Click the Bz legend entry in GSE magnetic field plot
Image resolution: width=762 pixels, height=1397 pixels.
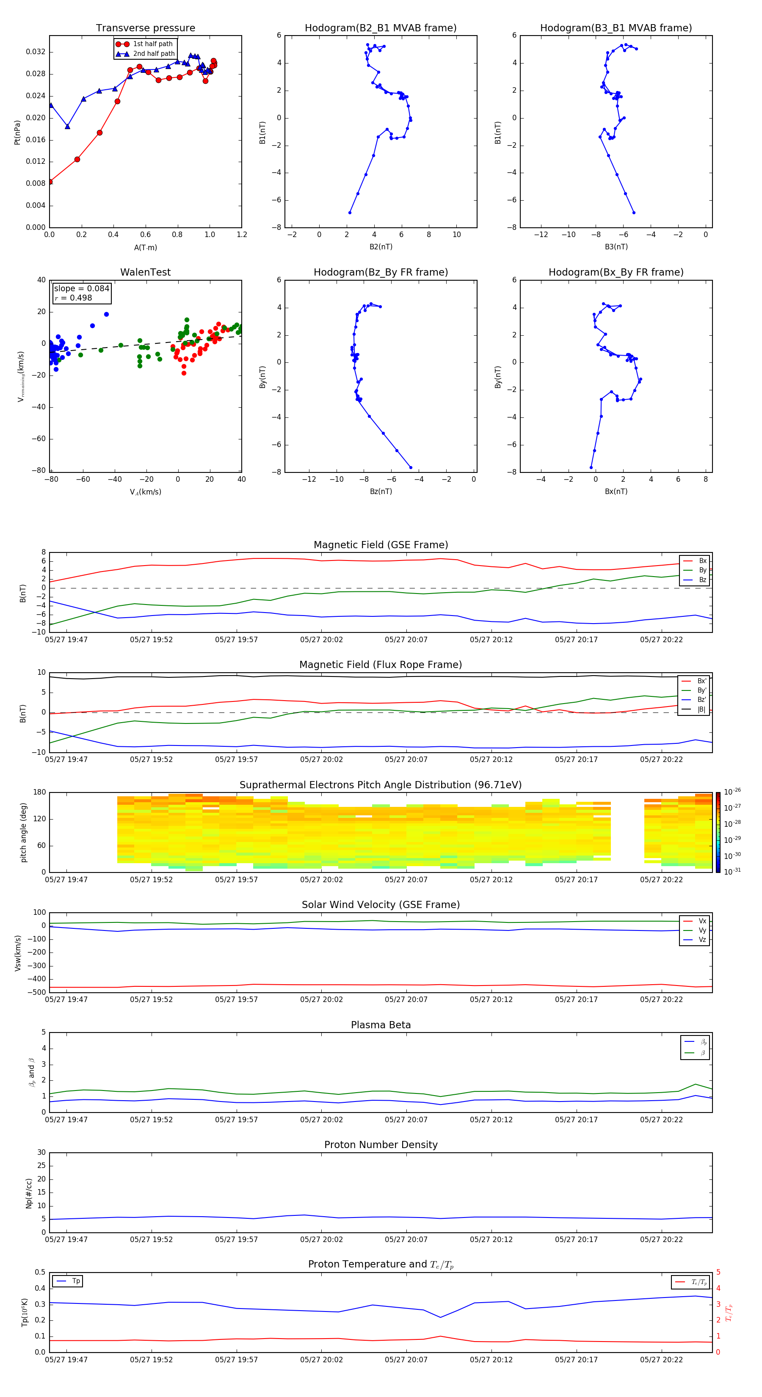[x=695, y=580]
